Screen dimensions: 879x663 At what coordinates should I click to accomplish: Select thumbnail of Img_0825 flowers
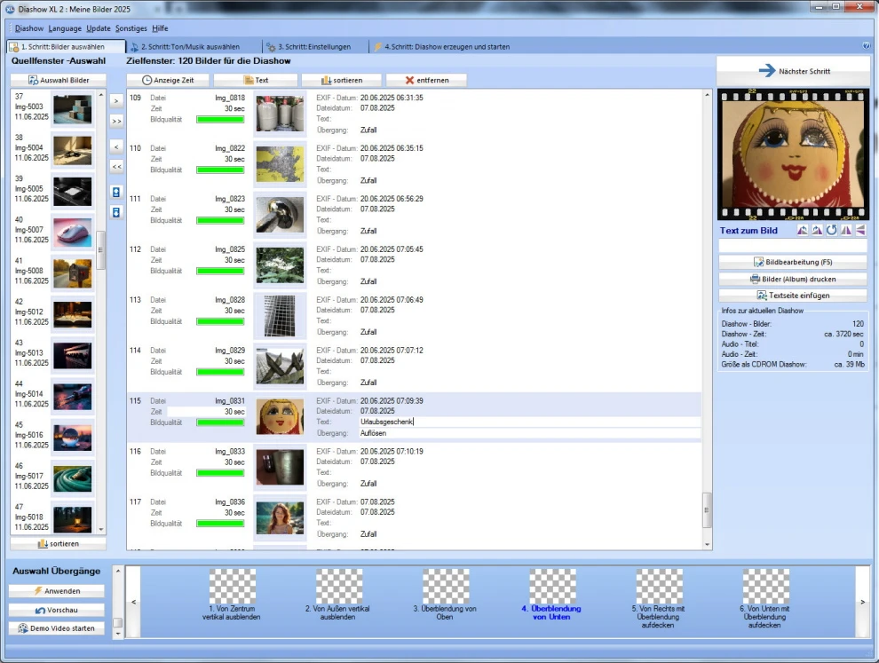(x=281, y=265)
